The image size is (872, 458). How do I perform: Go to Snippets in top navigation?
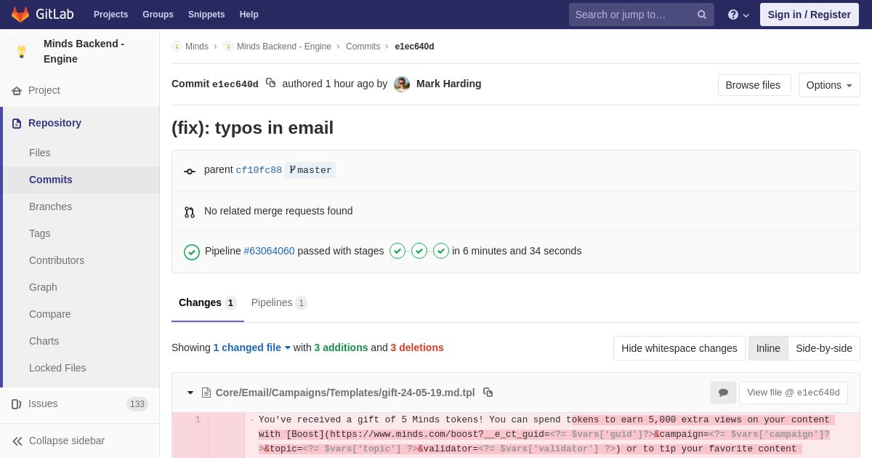[x=206, y=15]
